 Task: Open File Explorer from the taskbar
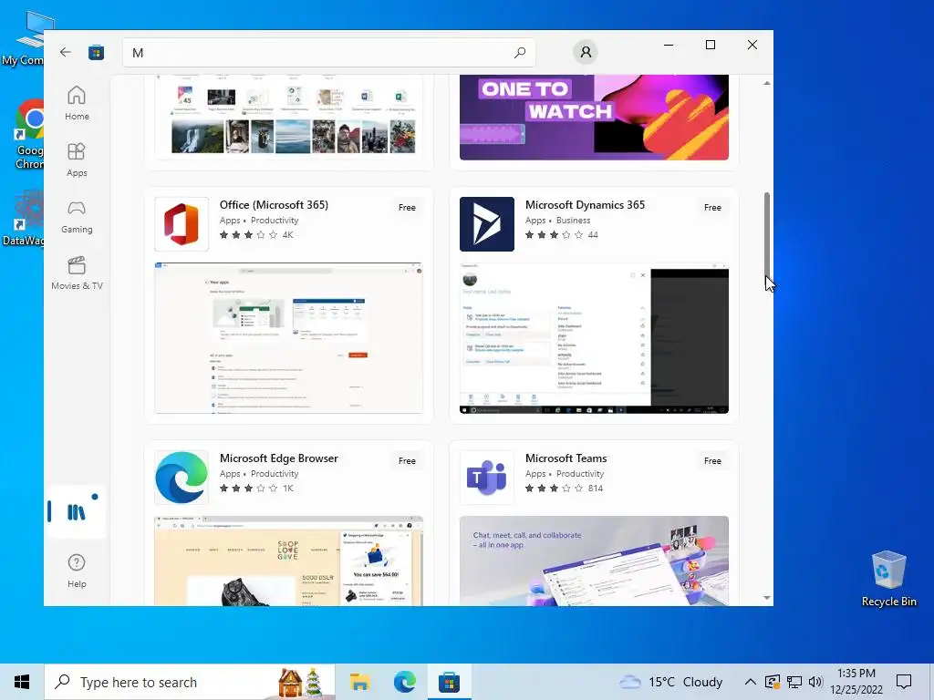359,682
